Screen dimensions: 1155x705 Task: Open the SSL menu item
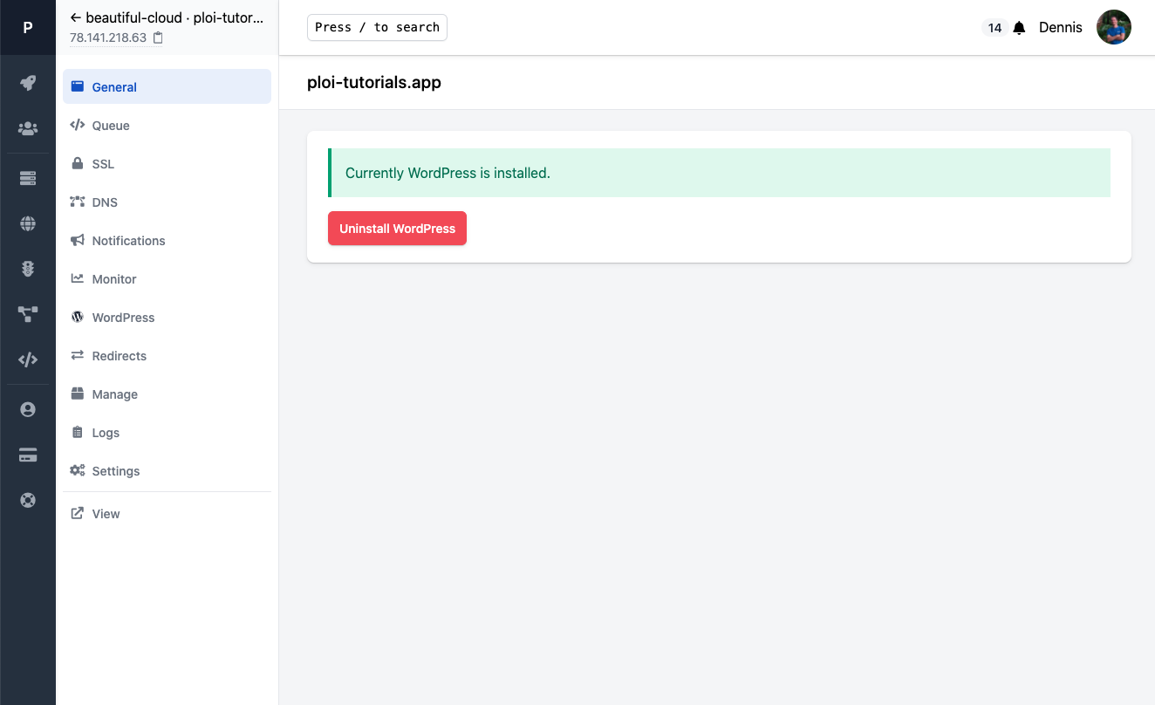167,163
